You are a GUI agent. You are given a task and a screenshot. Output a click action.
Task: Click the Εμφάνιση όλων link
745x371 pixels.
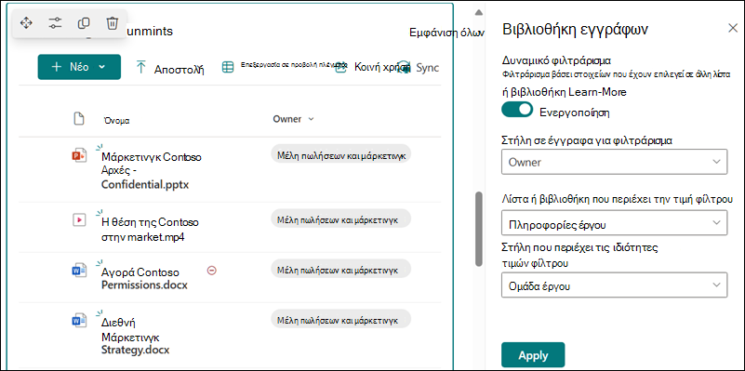tap(446, 33)
